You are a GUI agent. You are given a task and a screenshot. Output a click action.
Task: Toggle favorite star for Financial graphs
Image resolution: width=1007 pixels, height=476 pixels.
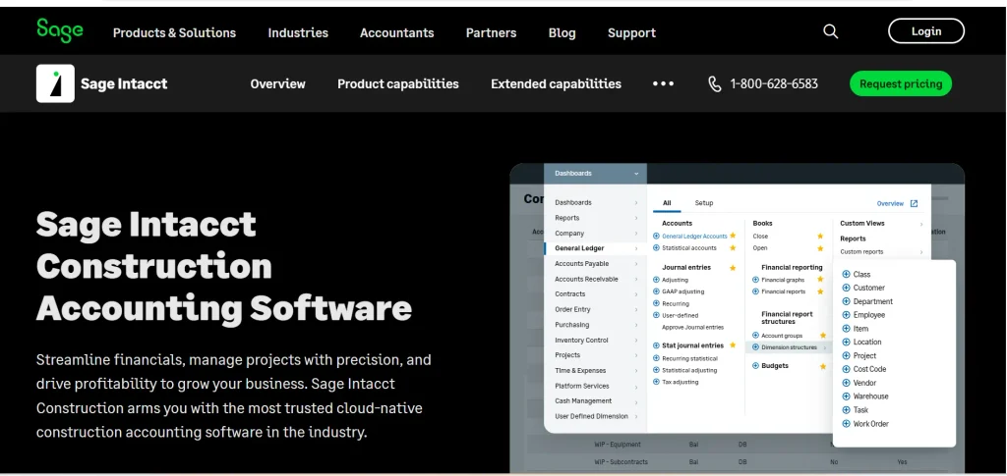coord(820,280)
